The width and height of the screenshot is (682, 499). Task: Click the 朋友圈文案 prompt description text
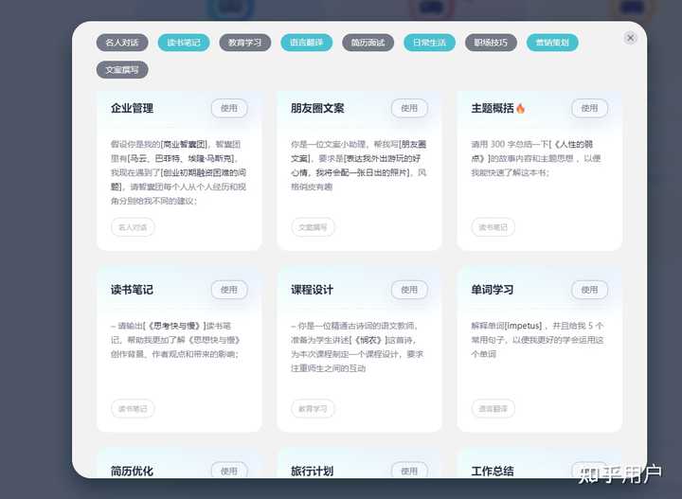tap(359, 166)
